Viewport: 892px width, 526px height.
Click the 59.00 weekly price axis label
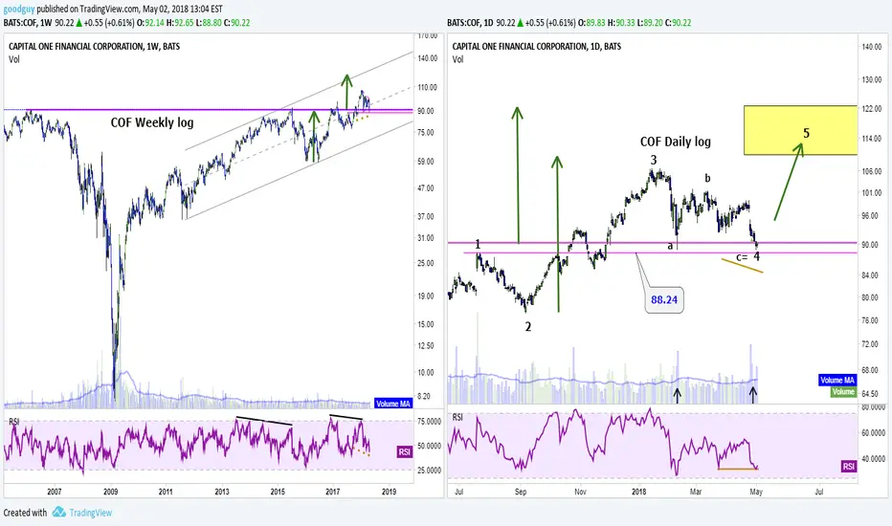(x=426, y=162)
